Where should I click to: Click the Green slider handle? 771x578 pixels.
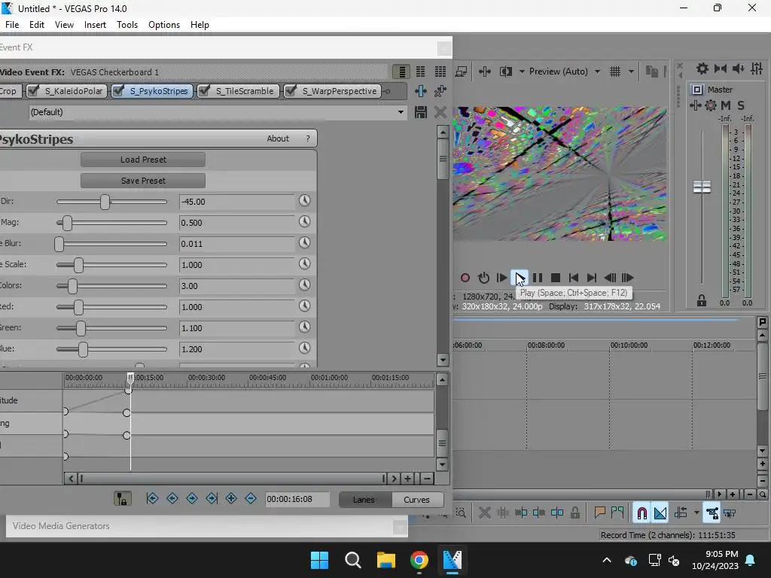click(x=81, y=328)
